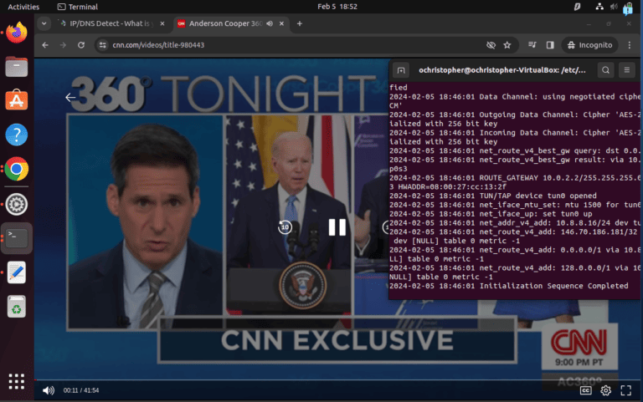Click the network icon in system tray
Viewport: 643px width, 402px height.
coord(599,7)
